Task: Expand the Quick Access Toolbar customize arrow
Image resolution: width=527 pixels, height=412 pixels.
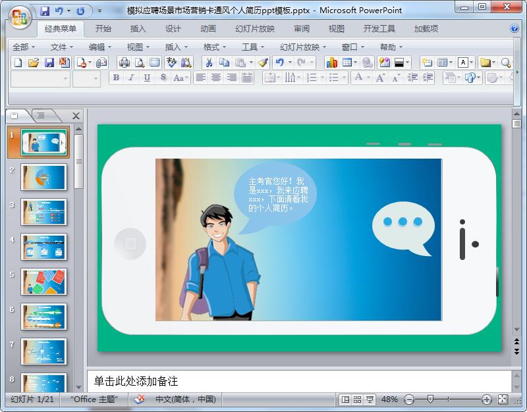Action: [x=99, y=11]
